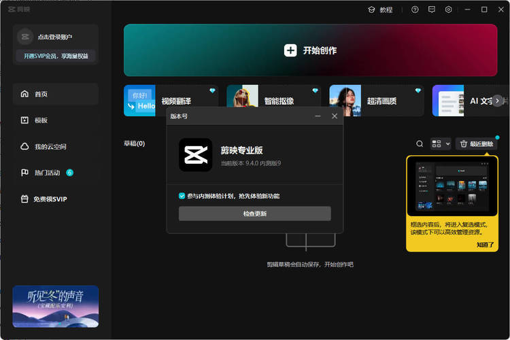Click 开通SVIP会员 membership link
This screenshot has width=510, height=340.
click(55, 56)
